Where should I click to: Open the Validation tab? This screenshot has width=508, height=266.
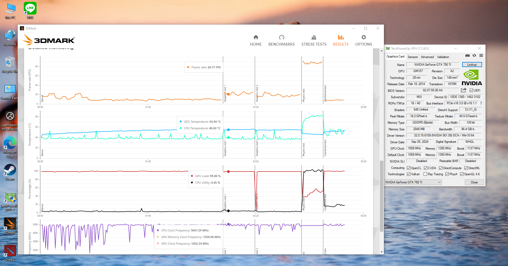click(443, 57)
